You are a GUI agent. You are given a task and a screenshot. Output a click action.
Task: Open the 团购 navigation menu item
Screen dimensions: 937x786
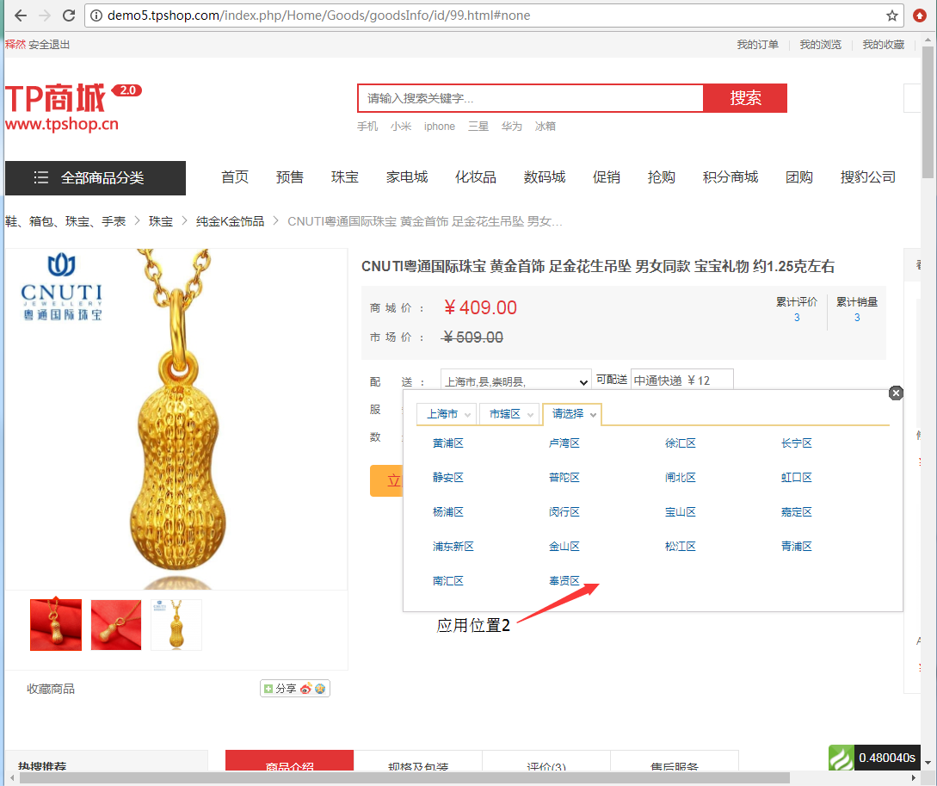pyautogui.click(x=798, y=177)
